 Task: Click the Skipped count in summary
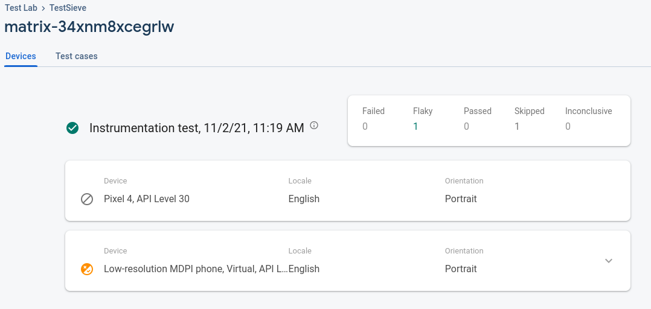tap(517, 126)
